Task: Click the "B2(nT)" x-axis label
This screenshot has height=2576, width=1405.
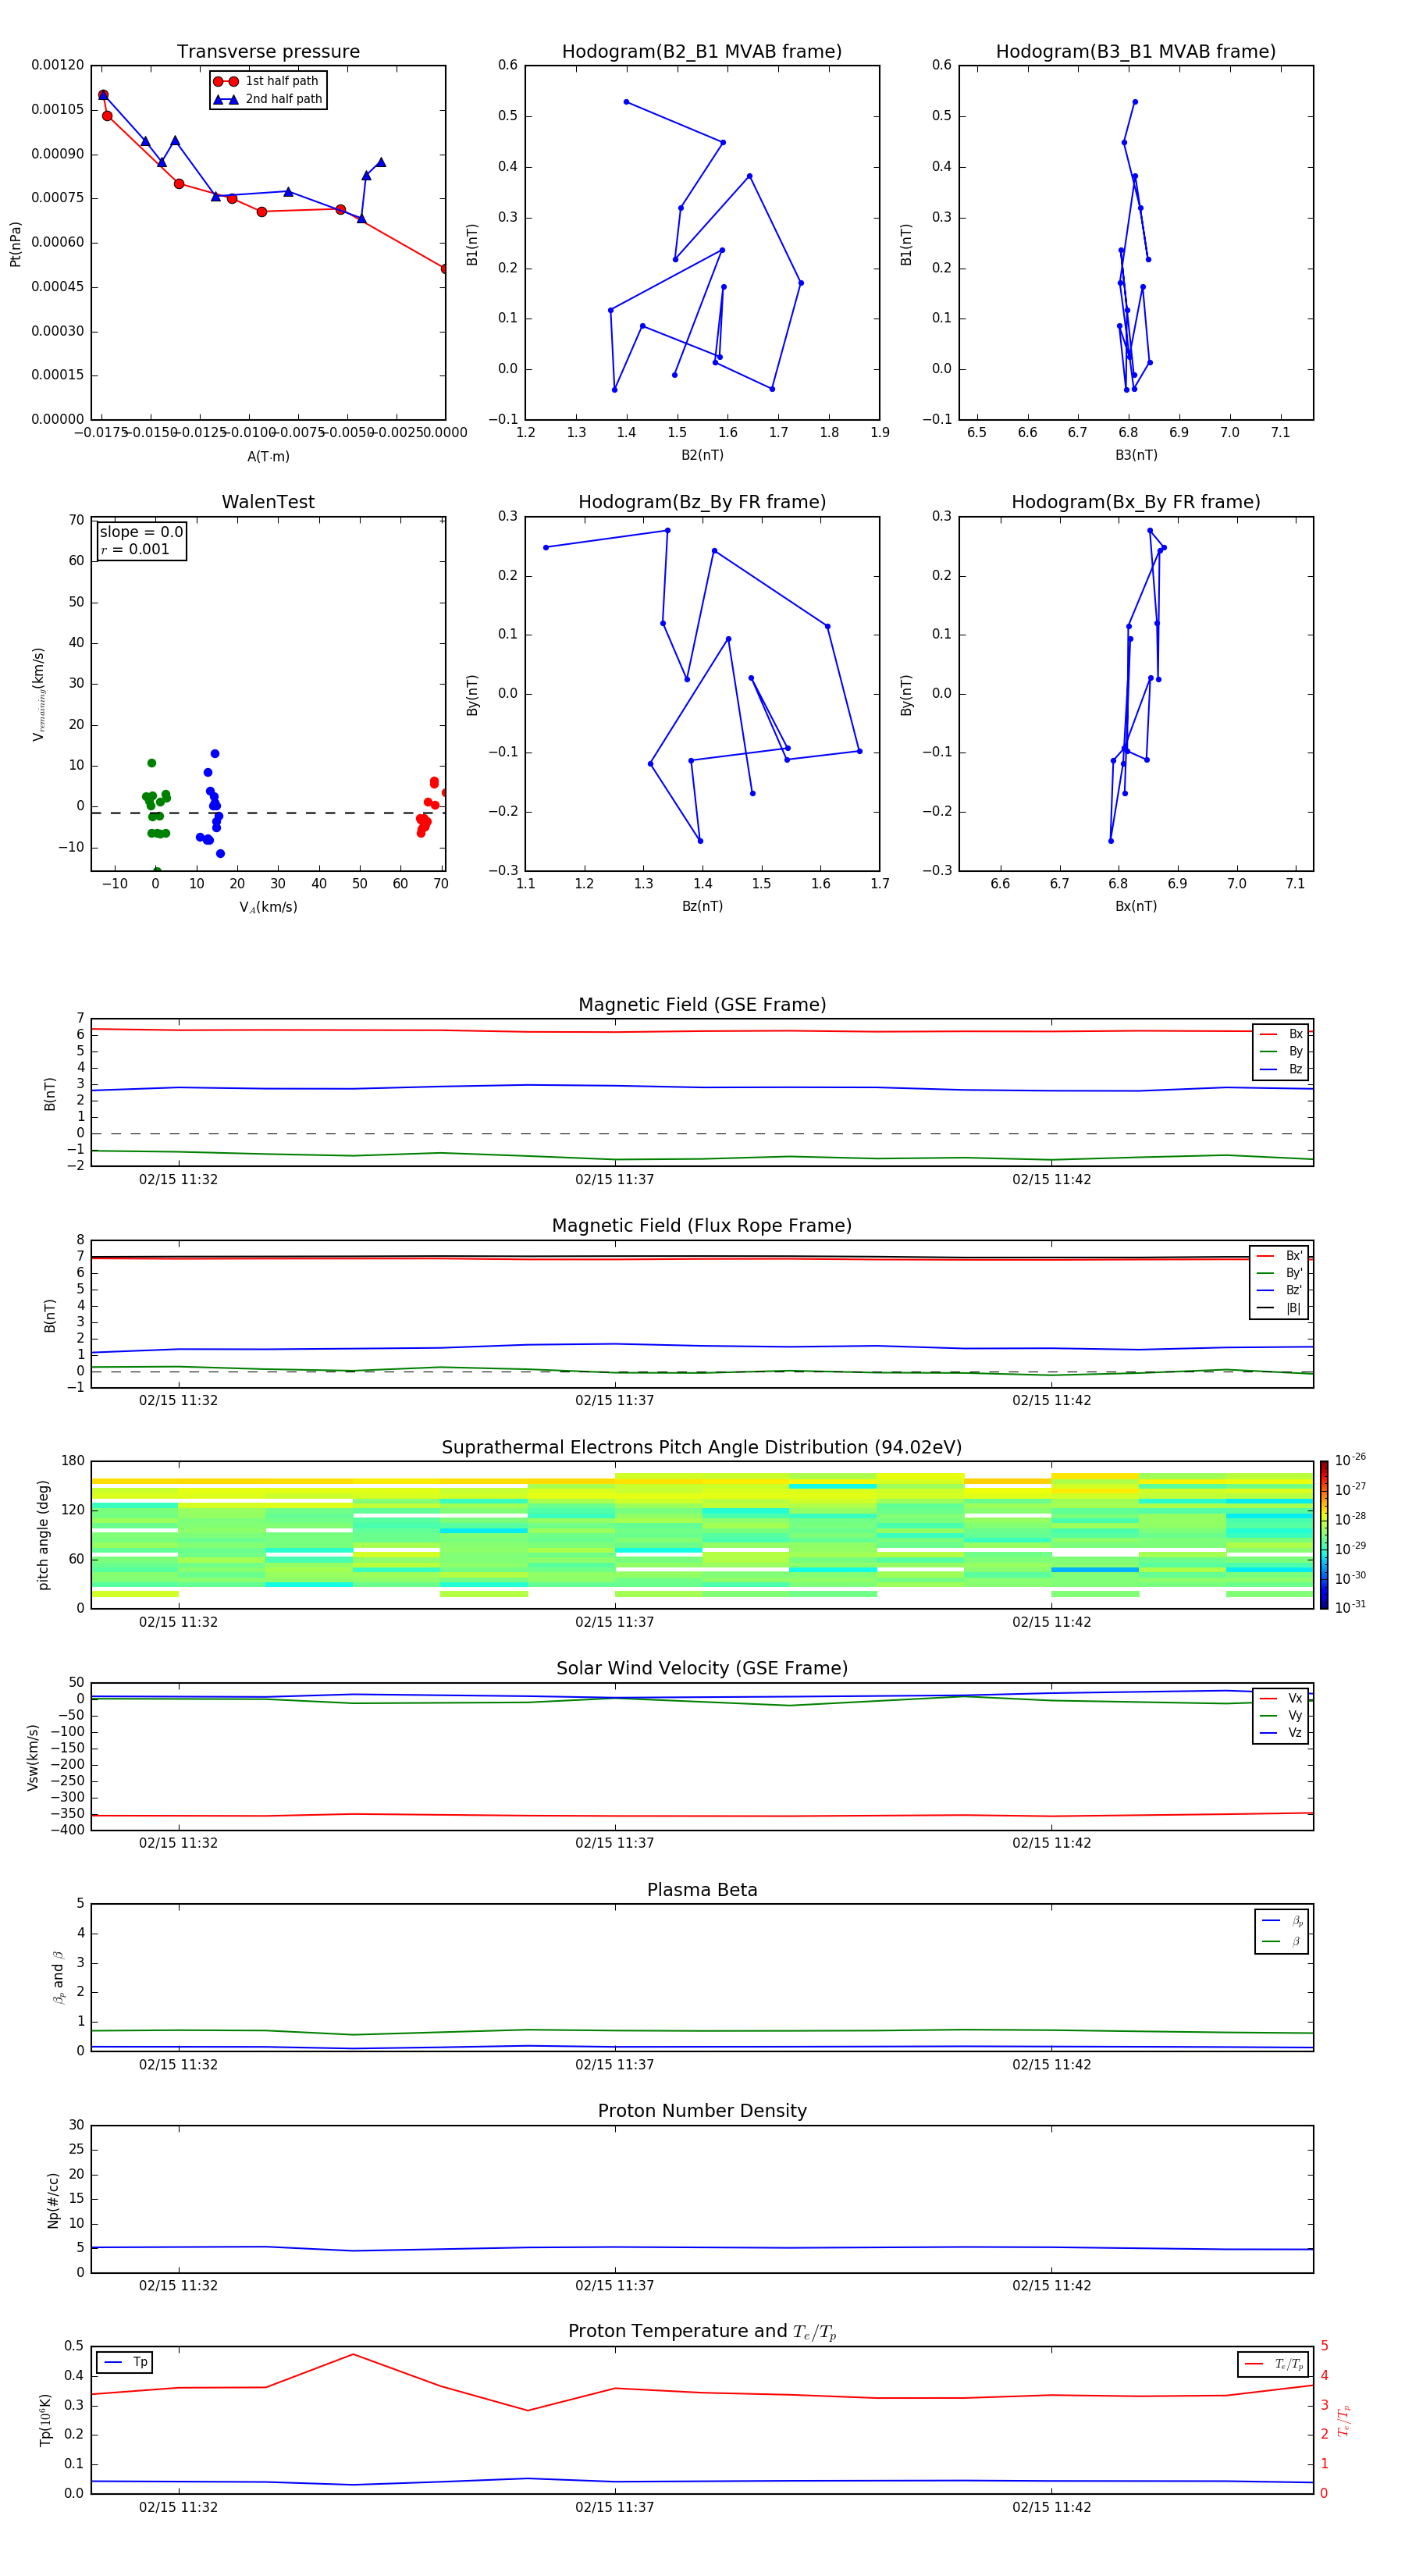Action: click(702, 456)
